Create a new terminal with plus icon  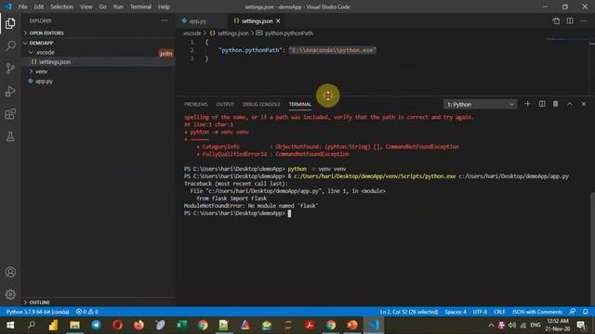click(x=527, y=104)
